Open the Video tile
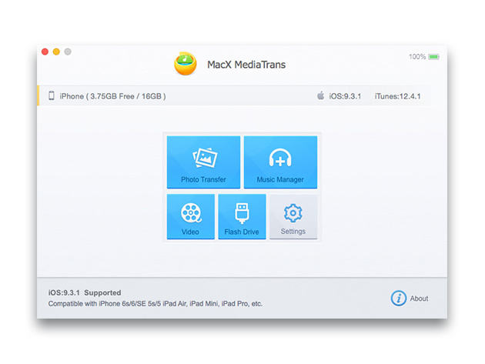485x364 pixels. (191, 216)
